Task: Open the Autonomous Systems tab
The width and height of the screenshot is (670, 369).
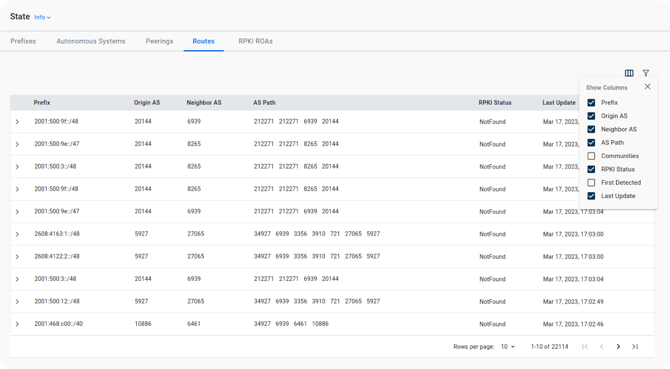Action: pyautogui.click(x=91, y=41)
